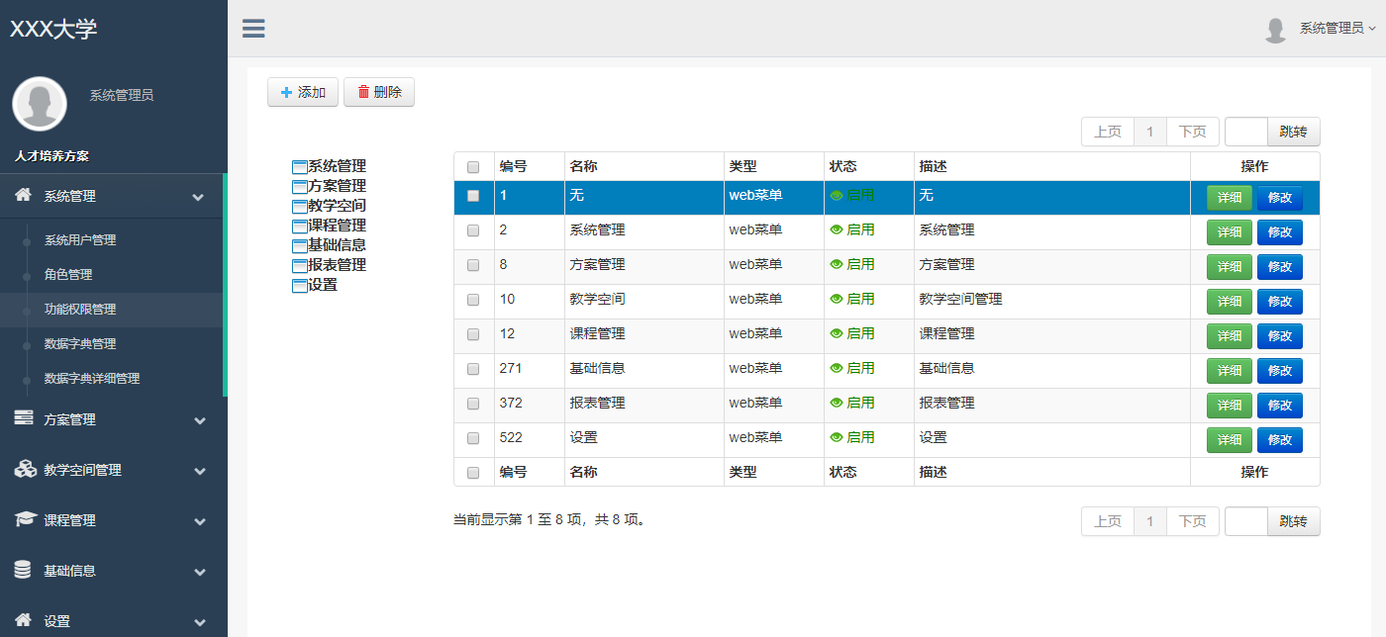Check the checkbox for row 372 报表管理

[x=473, y=404]
